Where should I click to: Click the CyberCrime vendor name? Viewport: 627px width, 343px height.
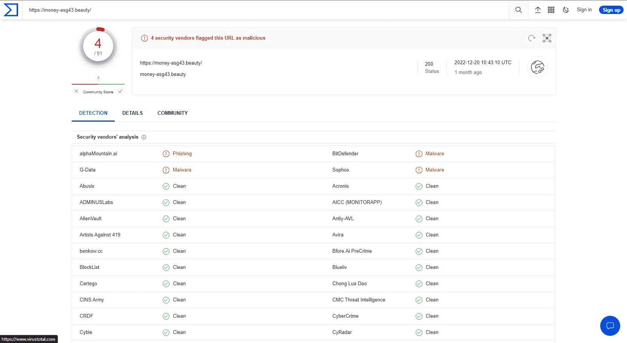tap(345, 316)
